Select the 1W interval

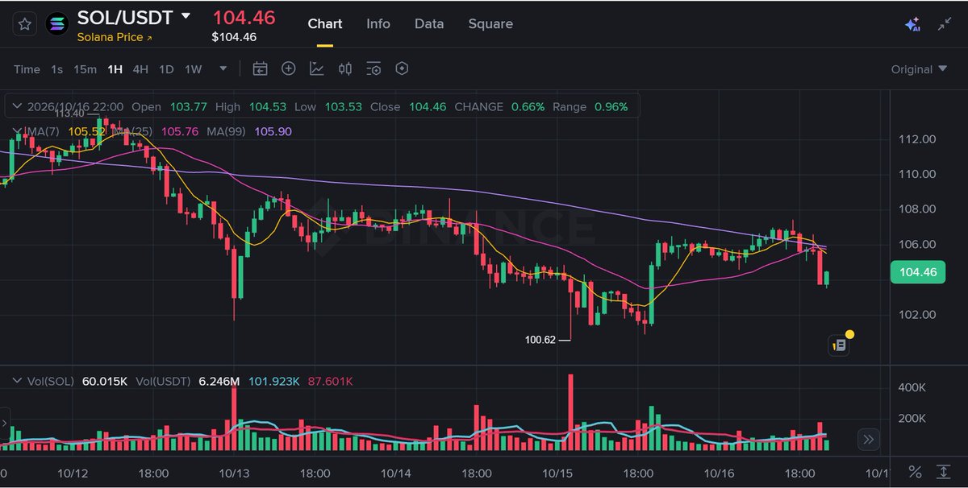(194, 69)
